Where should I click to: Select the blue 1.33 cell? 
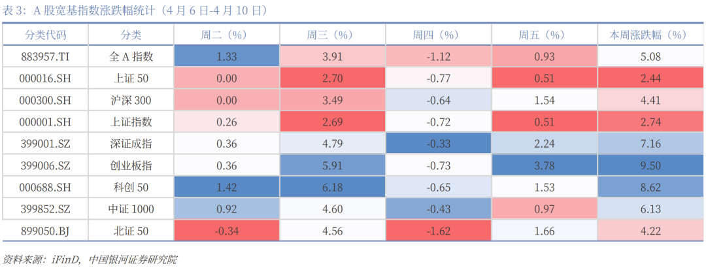tap(226, 56)
